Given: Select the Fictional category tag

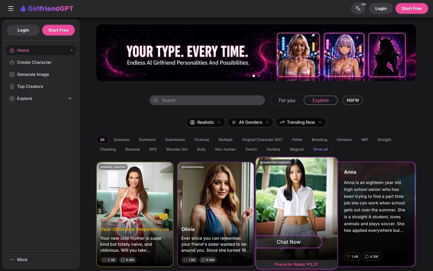Looking at the screenshot, I should 202,140.
